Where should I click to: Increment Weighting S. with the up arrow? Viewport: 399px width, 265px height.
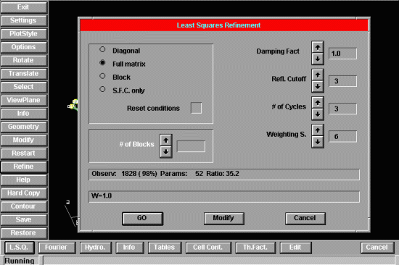point(318,130)
